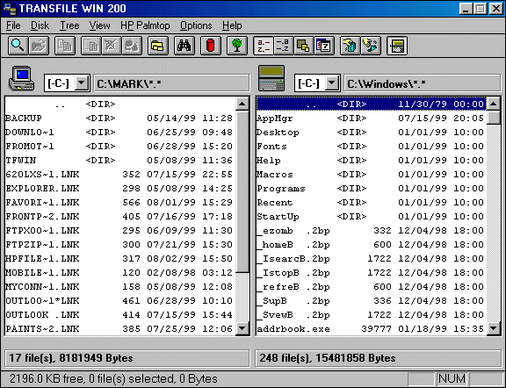Click the magnifying glass view toolbar icon

click(18, 46)
